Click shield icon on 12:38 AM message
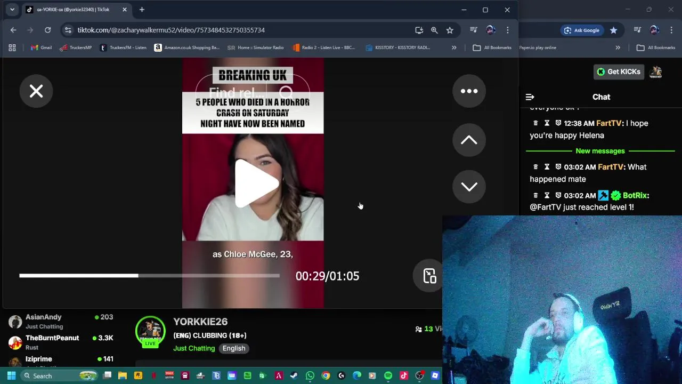The image size is (682, 384). 558,123
